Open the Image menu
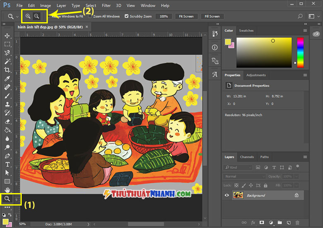Image resolution: width=323 pixels, height=228 pixels. click(45, 5)
